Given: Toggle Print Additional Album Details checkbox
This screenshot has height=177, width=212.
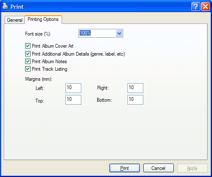Looking at the screenshot, I should pos(28,54).
